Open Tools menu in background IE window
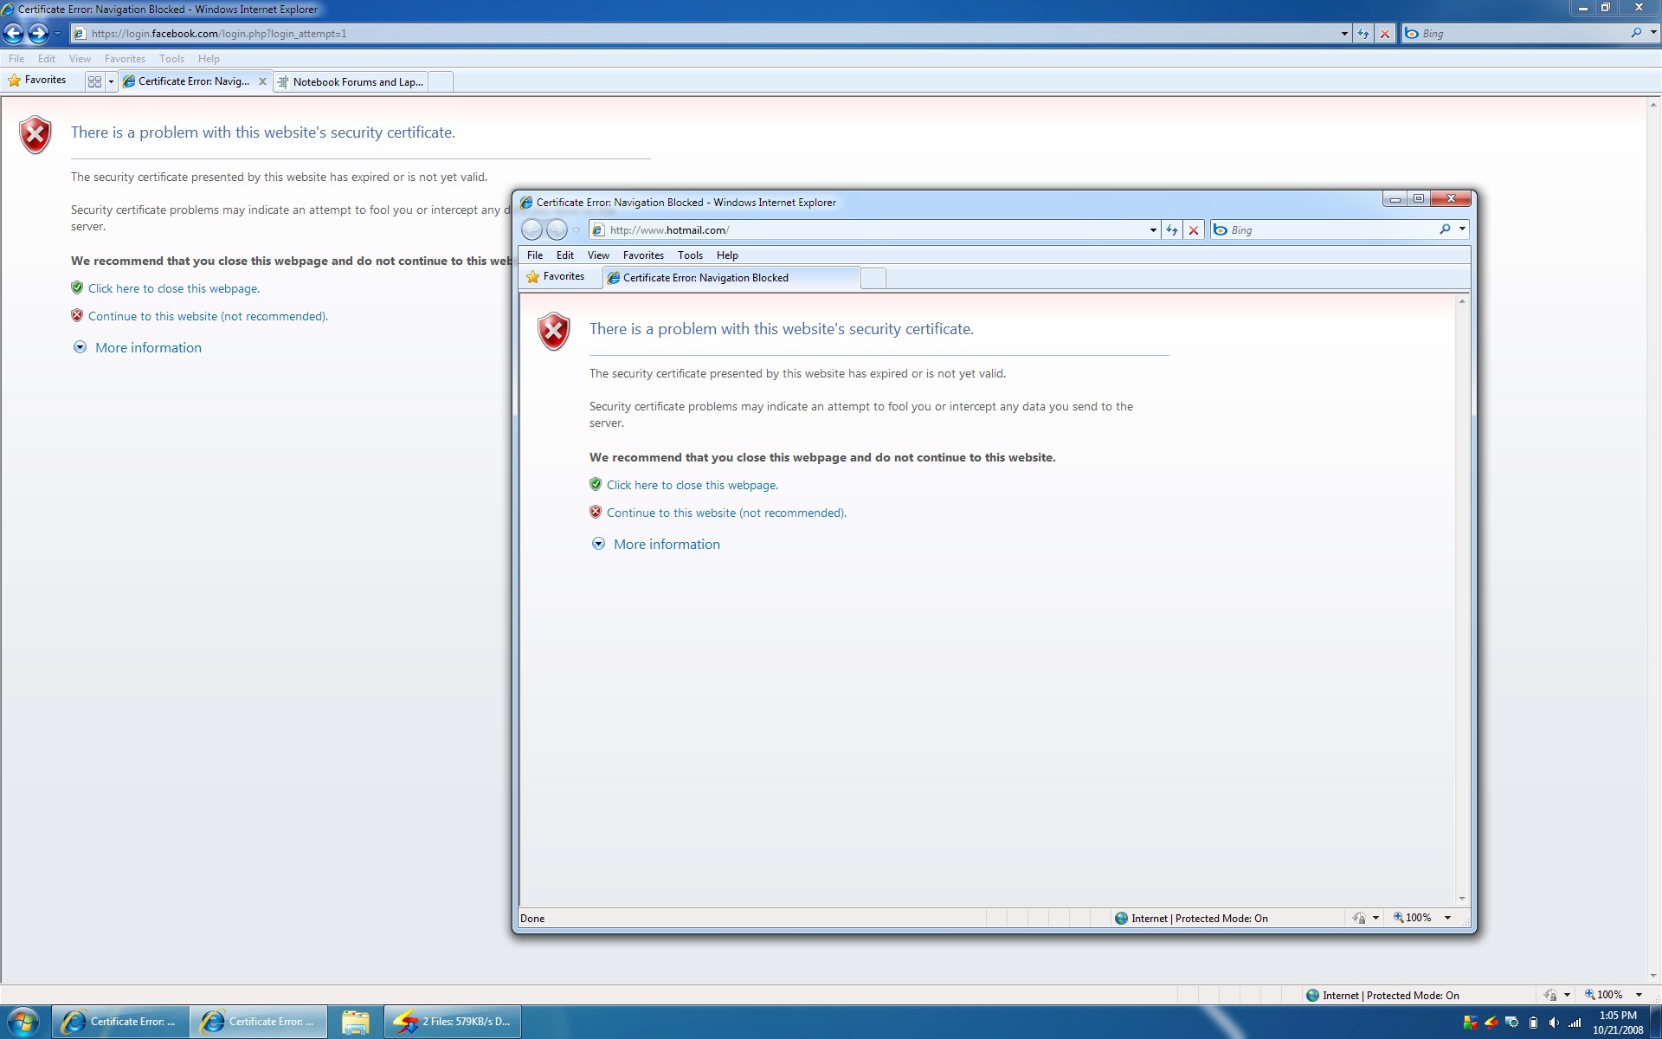Image resolution: width=1662 pixels, height=1039 pixels. 171,59
